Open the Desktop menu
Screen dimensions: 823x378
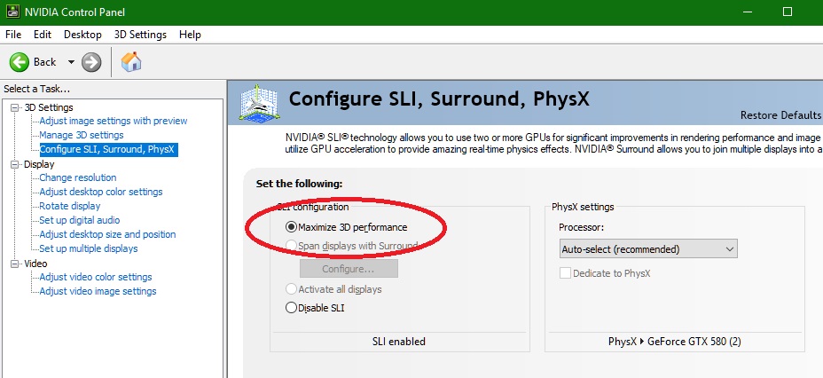82,34
